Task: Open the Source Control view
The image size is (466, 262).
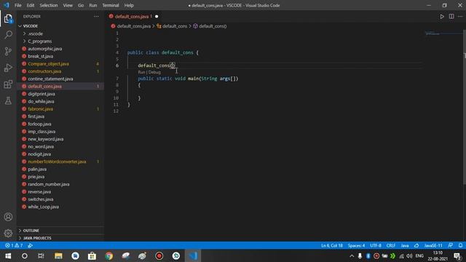Action: pyautogui.click(x=8, y=52)
